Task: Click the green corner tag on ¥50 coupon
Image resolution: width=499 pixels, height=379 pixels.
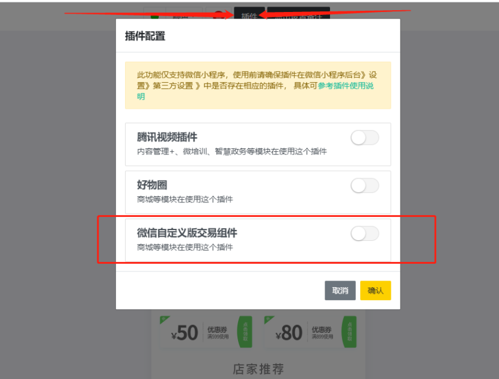Action: coord(164,320)
